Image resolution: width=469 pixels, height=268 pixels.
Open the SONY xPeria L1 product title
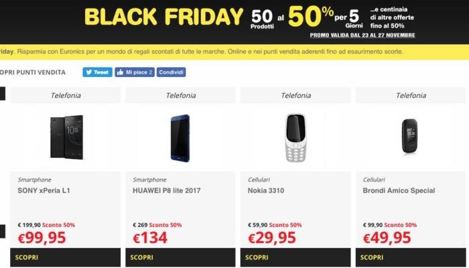[44, 191]
